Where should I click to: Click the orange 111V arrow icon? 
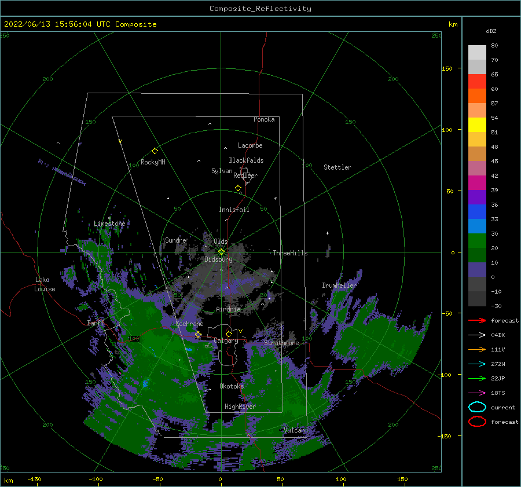point(477,349)
